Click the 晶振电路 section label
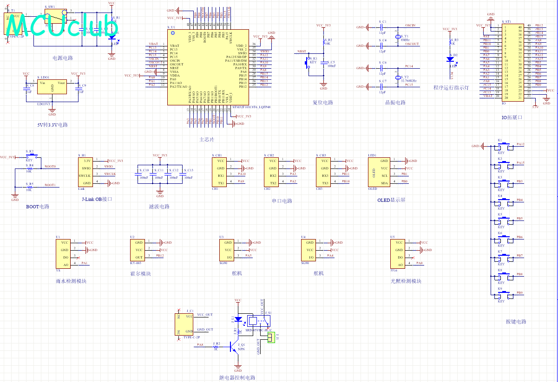Screen dimensions: 558x382 395,103
